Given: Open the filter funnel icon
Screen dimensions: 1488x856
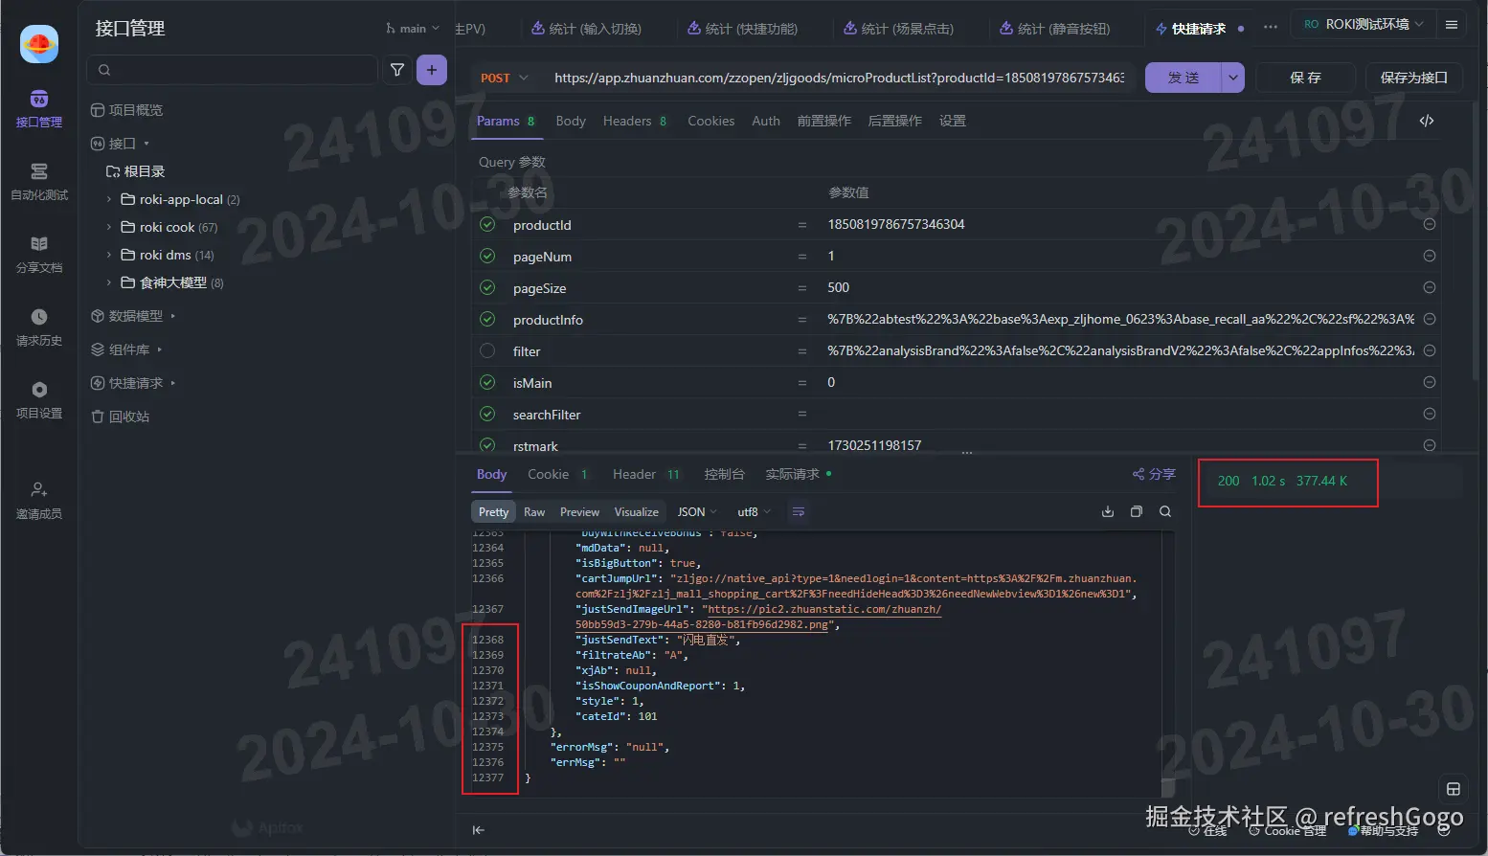Looking at the screenshot, I should point(397,70).
